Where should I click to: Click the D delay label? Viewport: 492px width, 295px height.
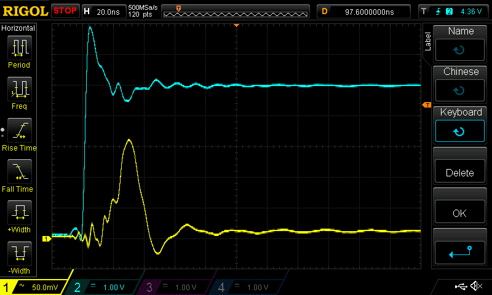[325, 12]
